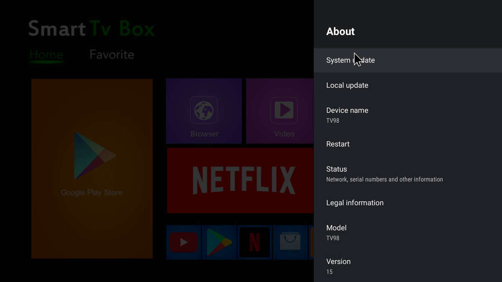Open the Netflix app icon in bottom row
The height and width of the screenshot is (282, 502).
255,242
